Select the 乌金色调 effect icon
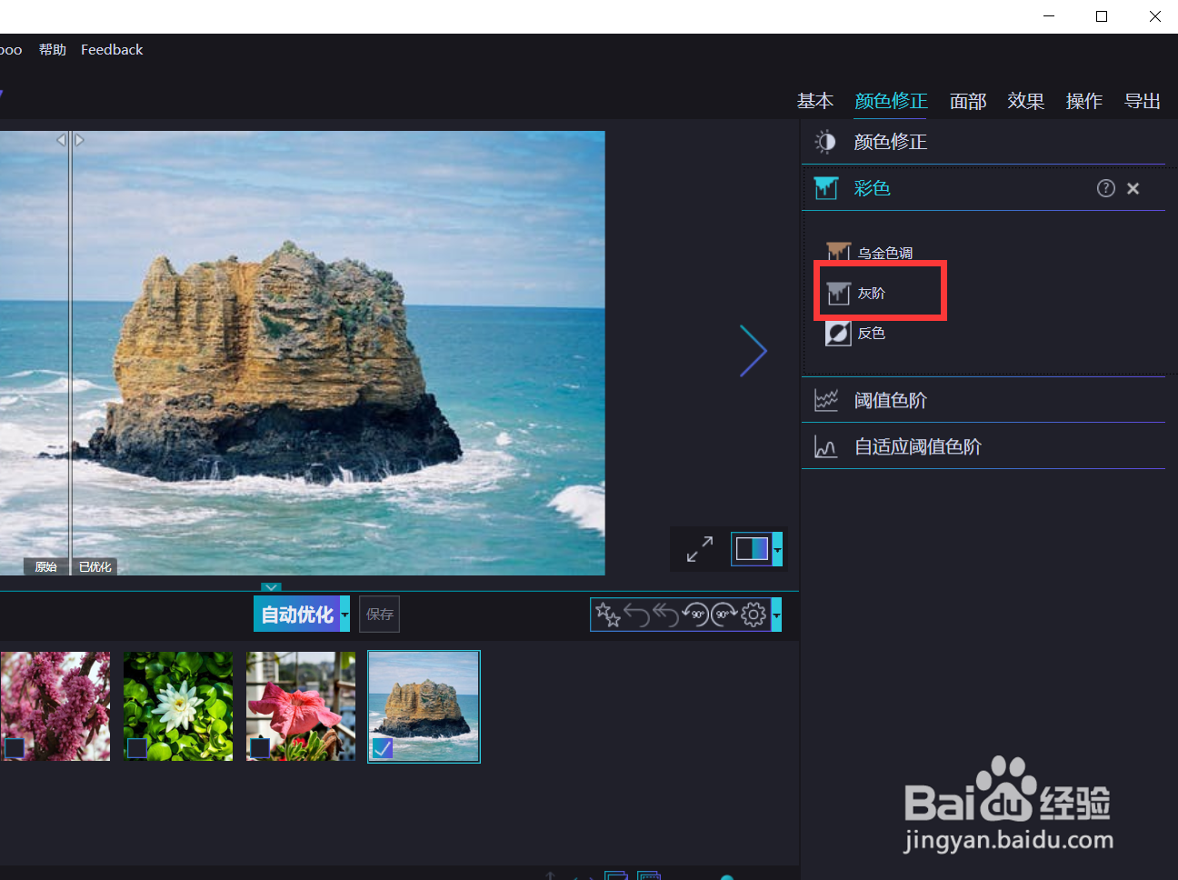 pyautogui.click(x=837, y=252)
